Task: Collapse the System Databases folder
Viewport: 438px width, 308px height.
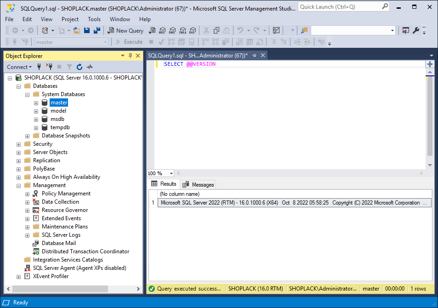Action: (28, 94)
